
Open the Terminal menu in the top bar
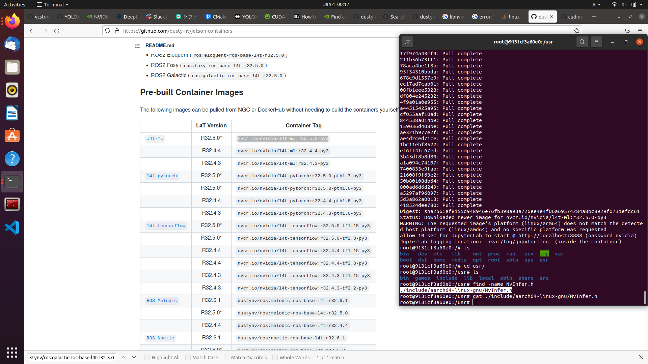coord(52,4)
